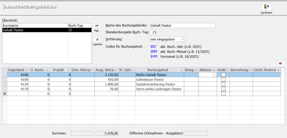Viewport: 287px width, 138px height.
Task: Select the 1.800,00 amount cell
Action: coord(106,84)
